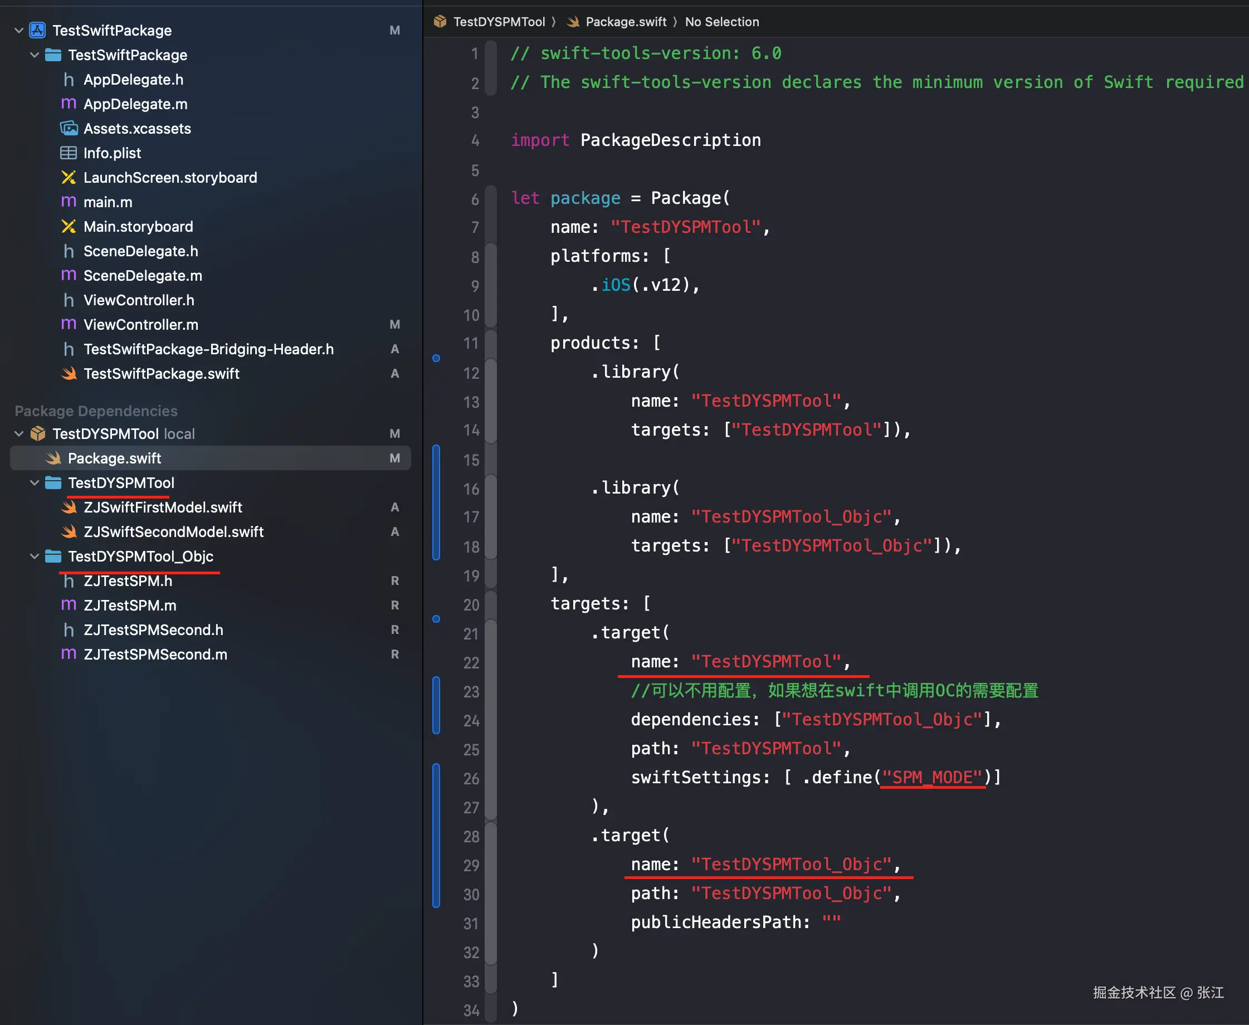Image resolution: width=1249 pixels, height=1025 pixels.
Task: Click the header icon next to ZJTestSPM.h
Action: point(69,580)
